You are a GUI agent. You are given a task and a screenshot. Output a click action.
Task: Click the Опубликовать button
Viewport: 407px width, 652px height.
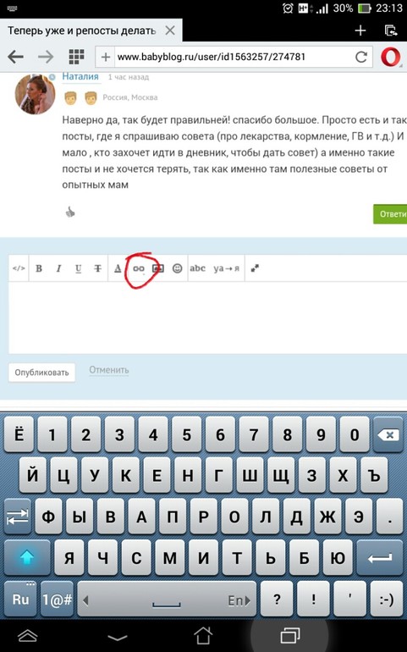[x=41, y=373]
